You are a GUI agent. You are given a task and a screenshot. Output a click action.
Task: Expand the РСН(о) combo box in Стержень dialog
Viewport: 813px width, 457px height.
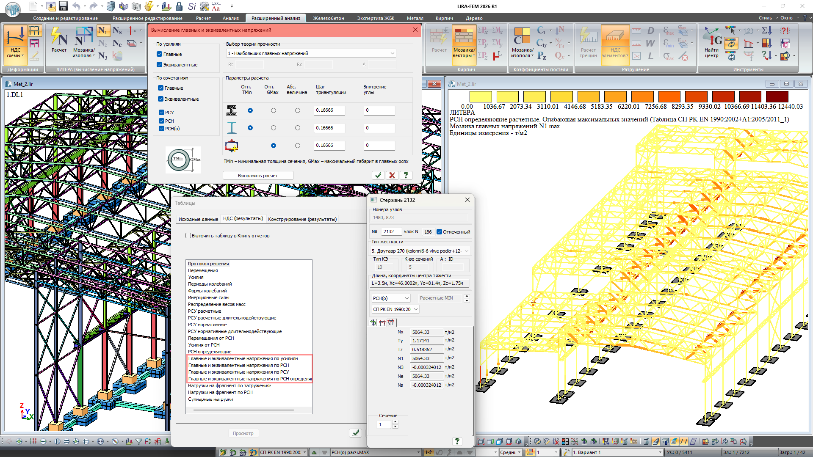[x=406, y=298]
